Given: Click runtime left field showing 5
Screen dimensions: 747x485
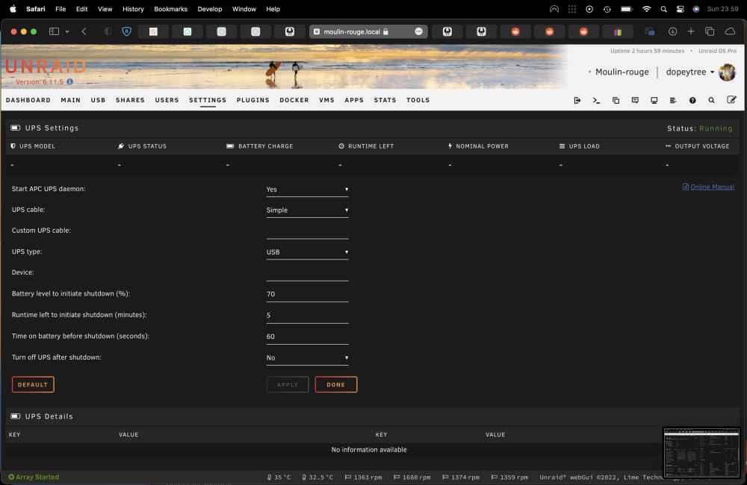Looking at the screenshot, I should [x=307, y=316].
